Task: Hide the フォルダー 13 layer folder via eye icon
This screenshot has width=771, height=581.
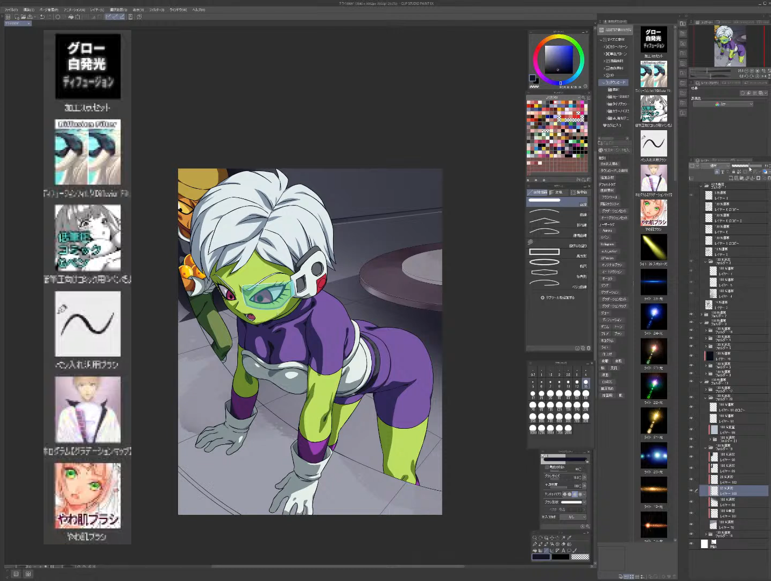Action: tap(692, 381)
